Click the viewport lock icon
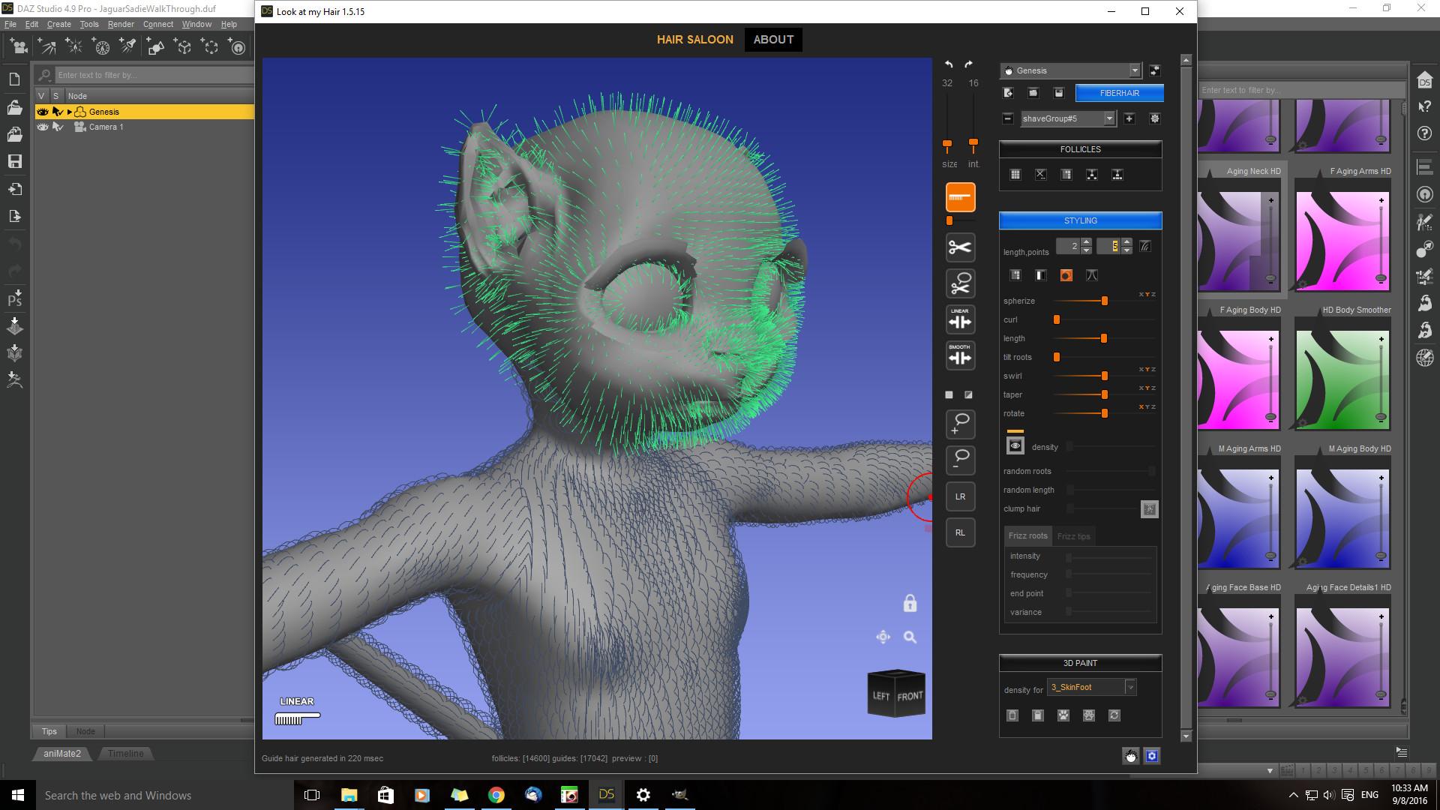This screenshot has height=810, width=1440. (910, 604)
